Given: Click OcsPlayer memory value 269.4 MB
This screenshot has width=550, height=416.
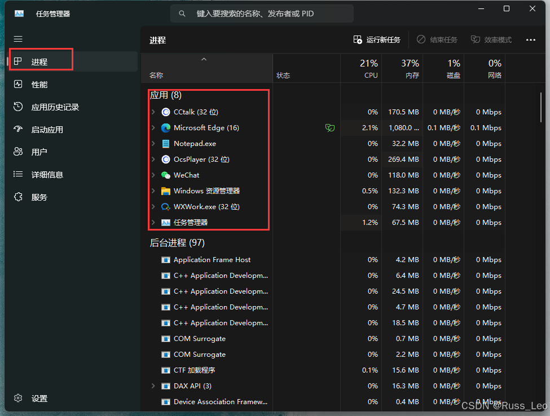Looking at the screenshot, I should point(403,160).
